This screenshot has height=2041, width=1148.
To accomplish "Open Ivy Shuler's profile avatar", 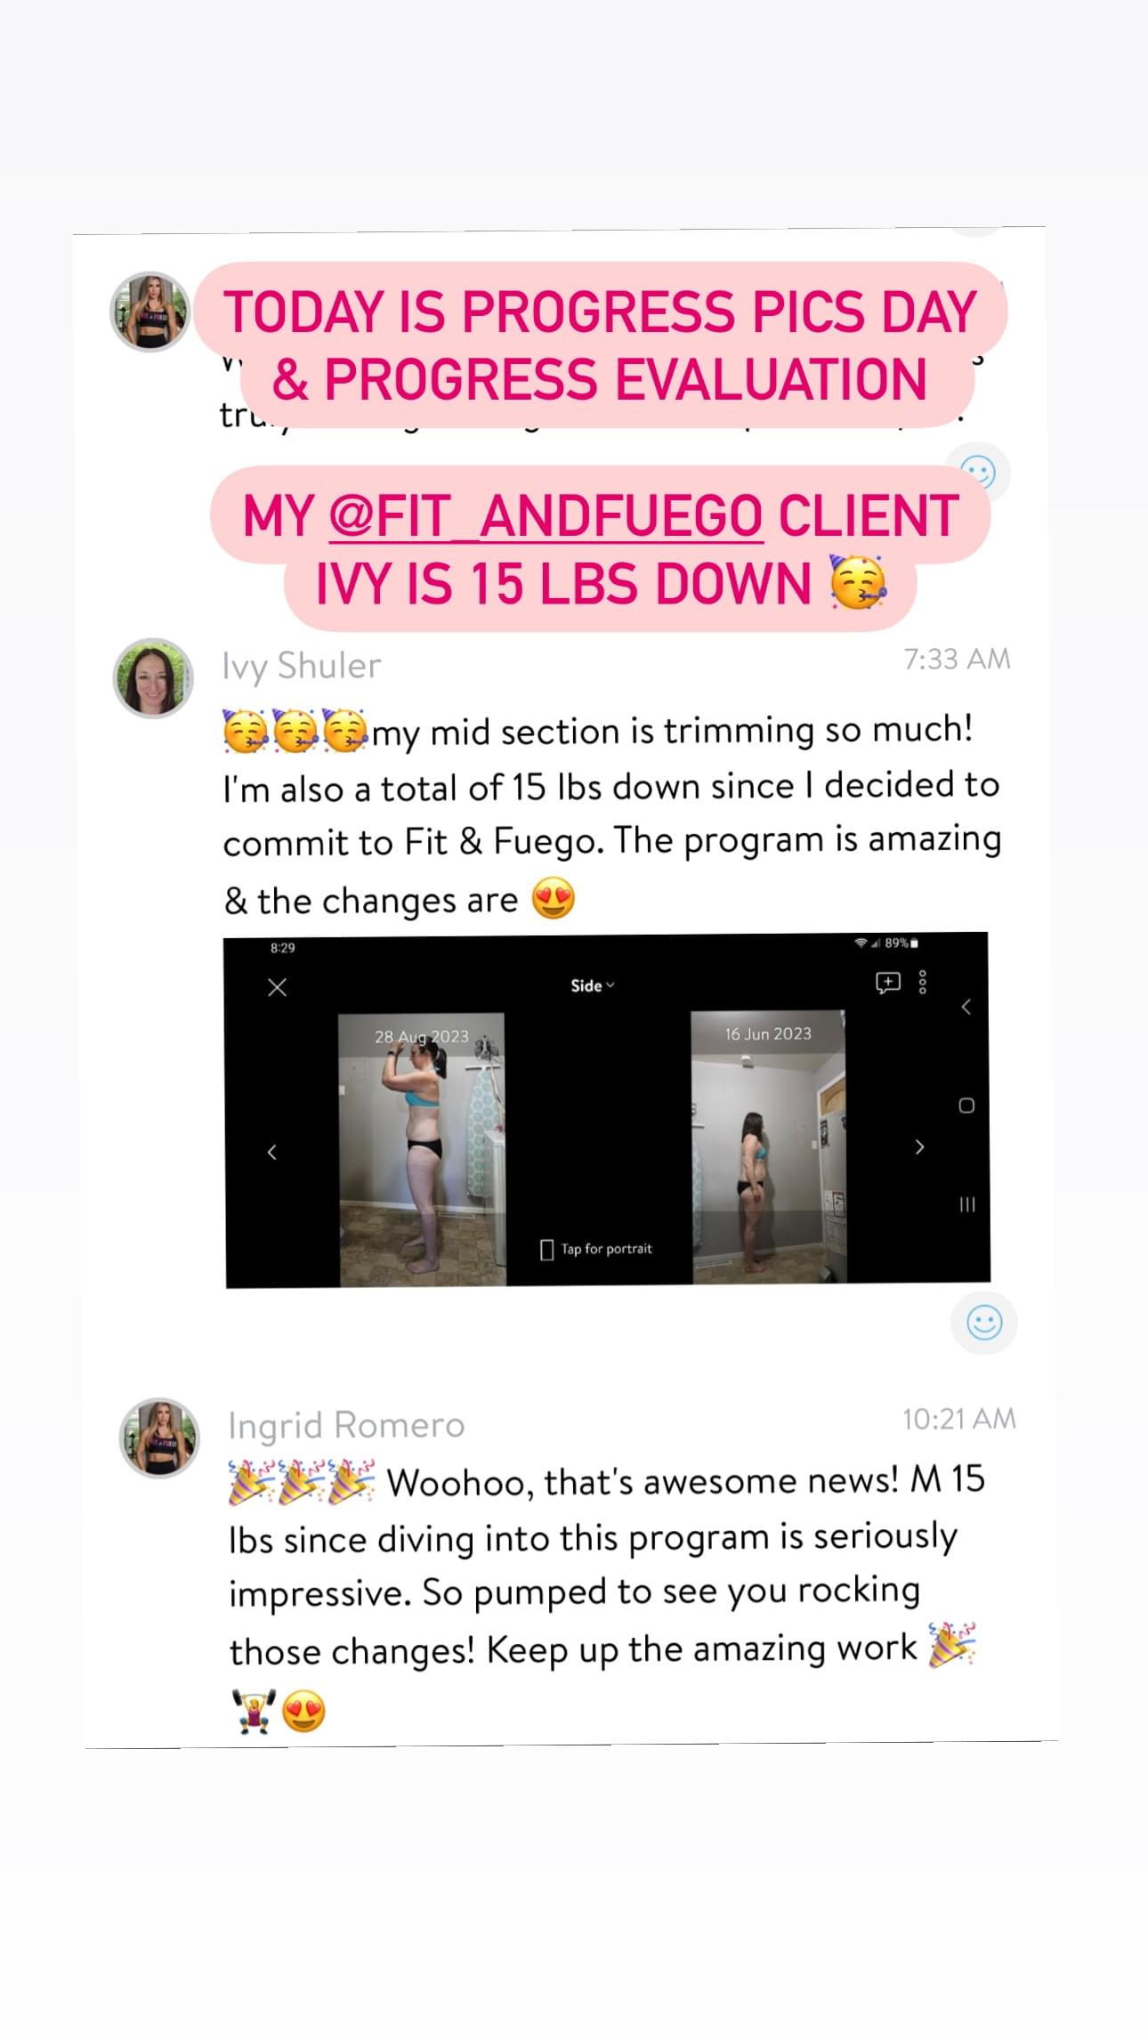I will 153,677.
